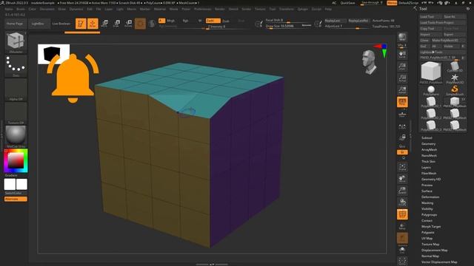Open the Dots stroke type selector
The height and width of the screenshot is (266, 474).
pos(16,66)
